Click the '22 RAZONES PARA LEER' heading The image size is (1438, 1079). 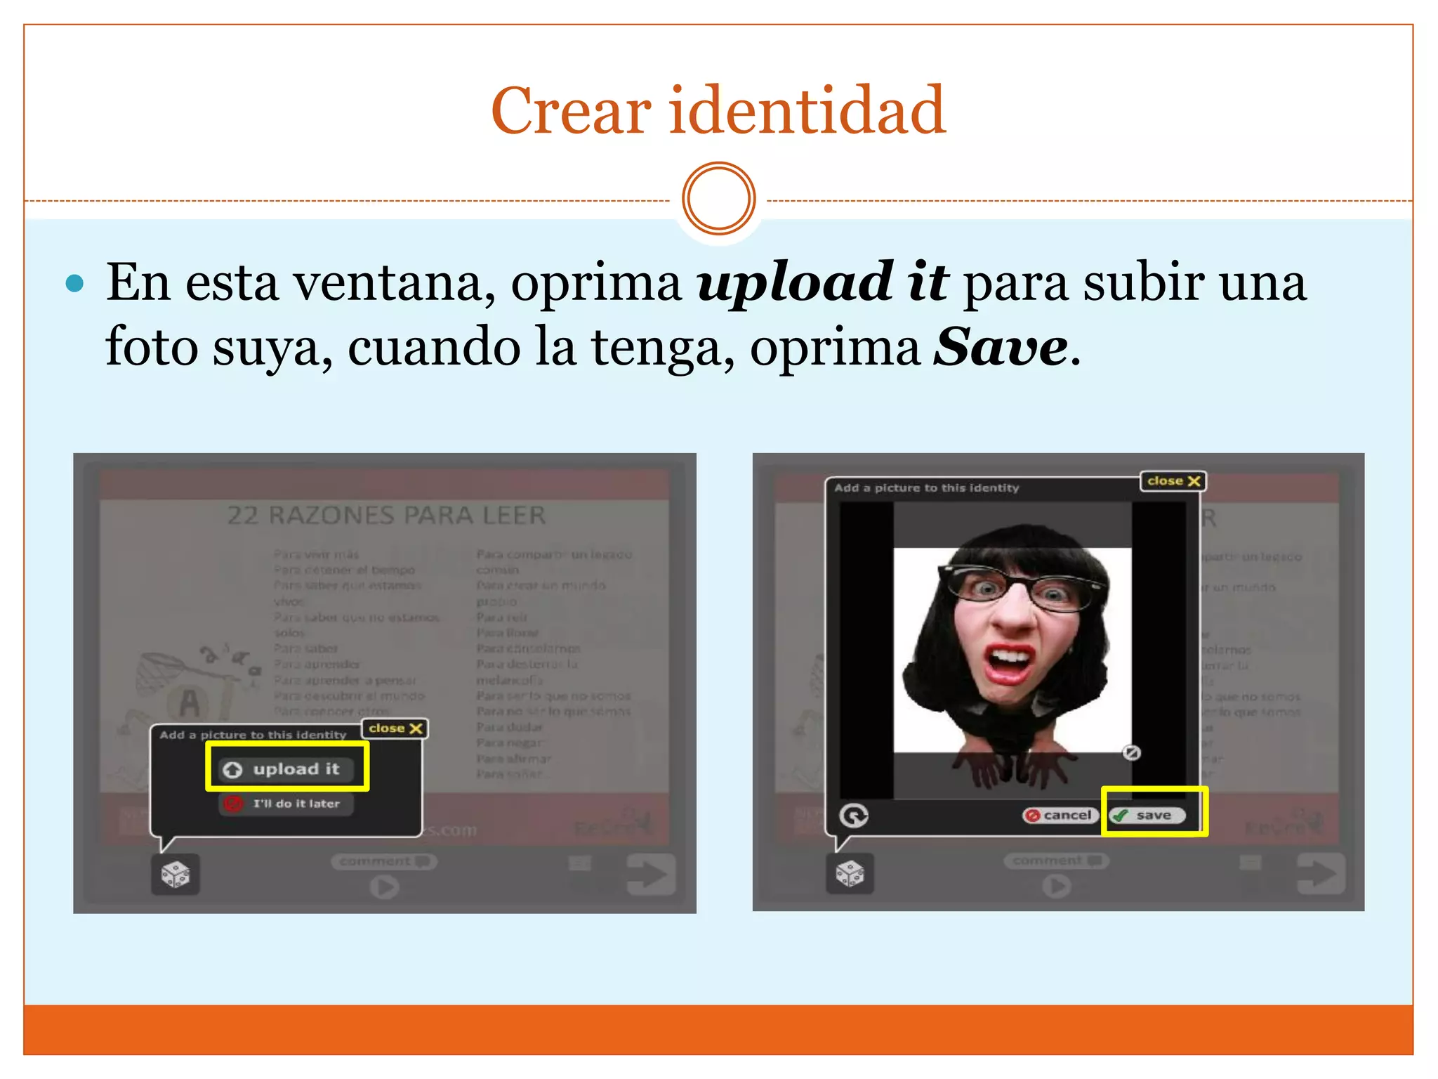pyautogui.click(x=386, y=516)
